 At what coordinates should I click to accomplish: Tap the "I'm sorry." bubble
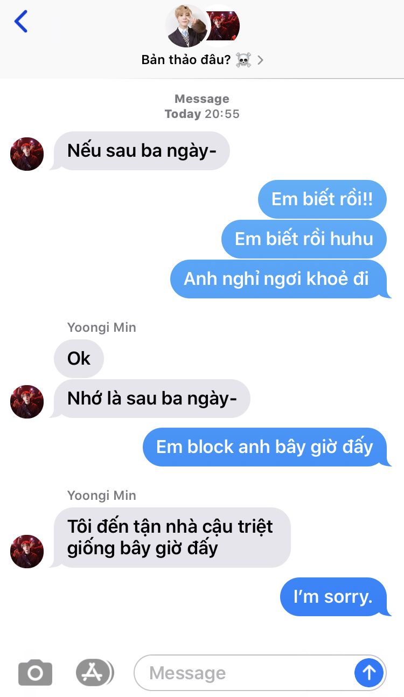coord(334,597)
